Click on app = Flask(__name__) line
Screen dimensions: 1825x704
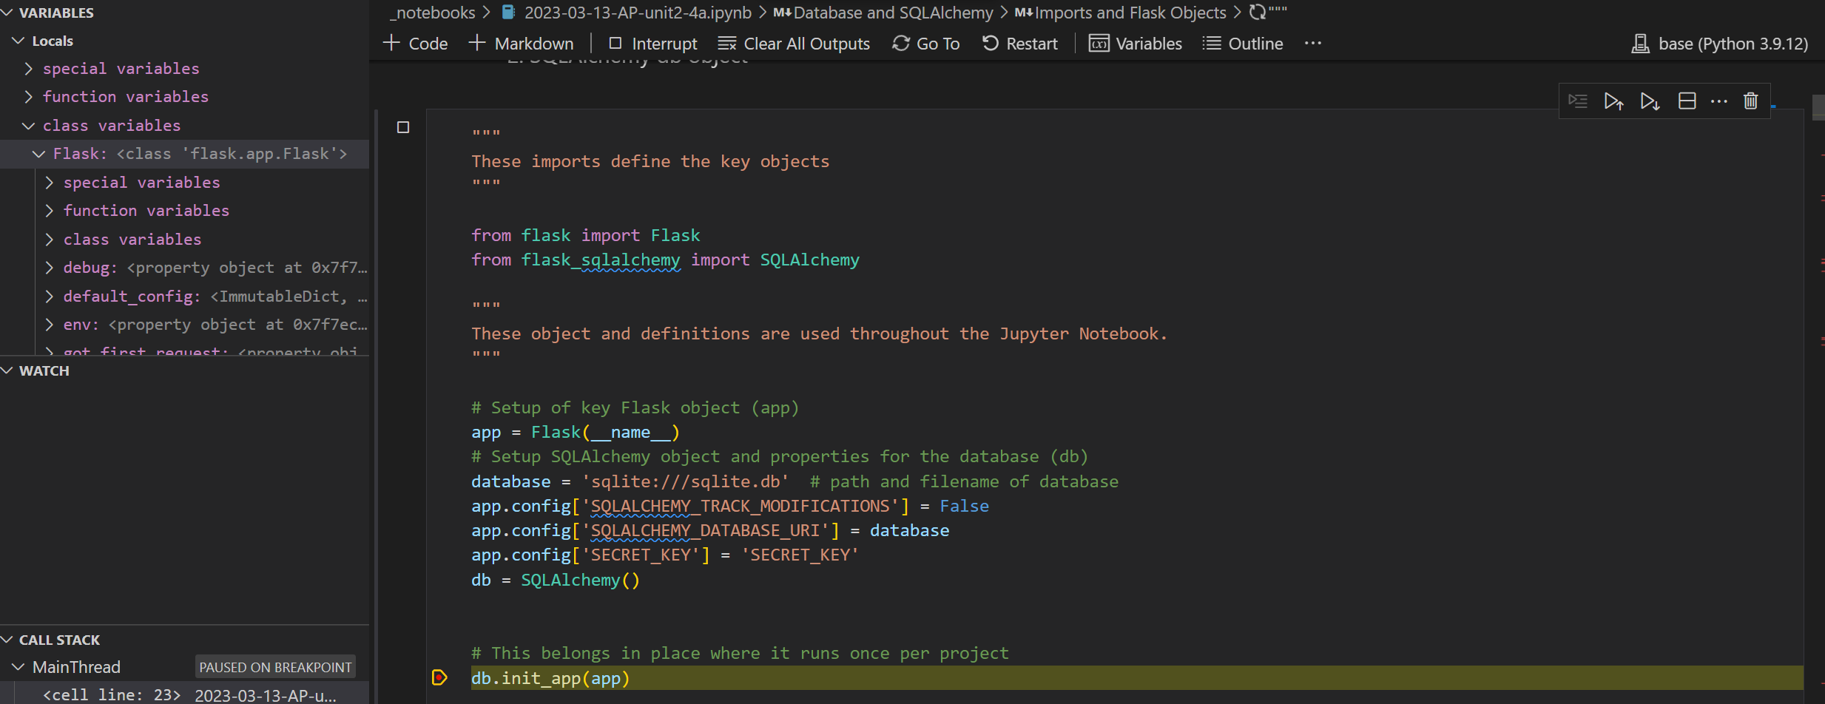click(576, 433)
